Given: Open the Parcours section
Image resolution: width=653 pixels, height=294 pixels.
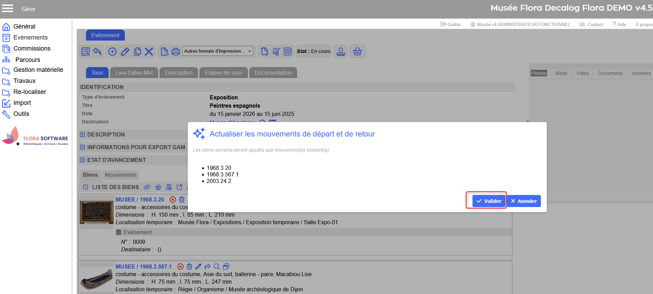Looking at the screenshot, I should point(21,60).
